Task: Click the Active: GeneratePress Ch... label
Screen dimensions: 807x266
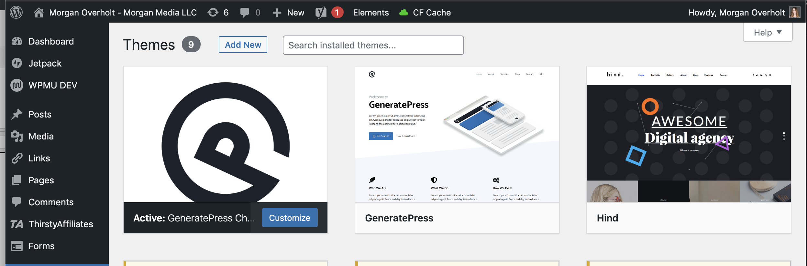Action: point(193,218)
